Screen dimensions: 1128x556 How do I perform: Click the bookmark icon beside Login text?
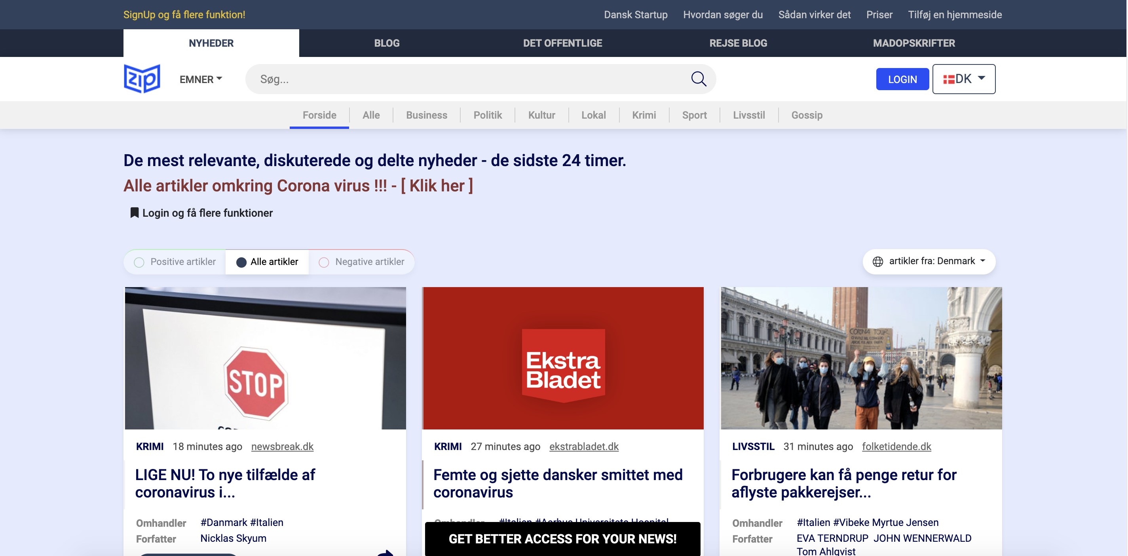tap(135, 213)
